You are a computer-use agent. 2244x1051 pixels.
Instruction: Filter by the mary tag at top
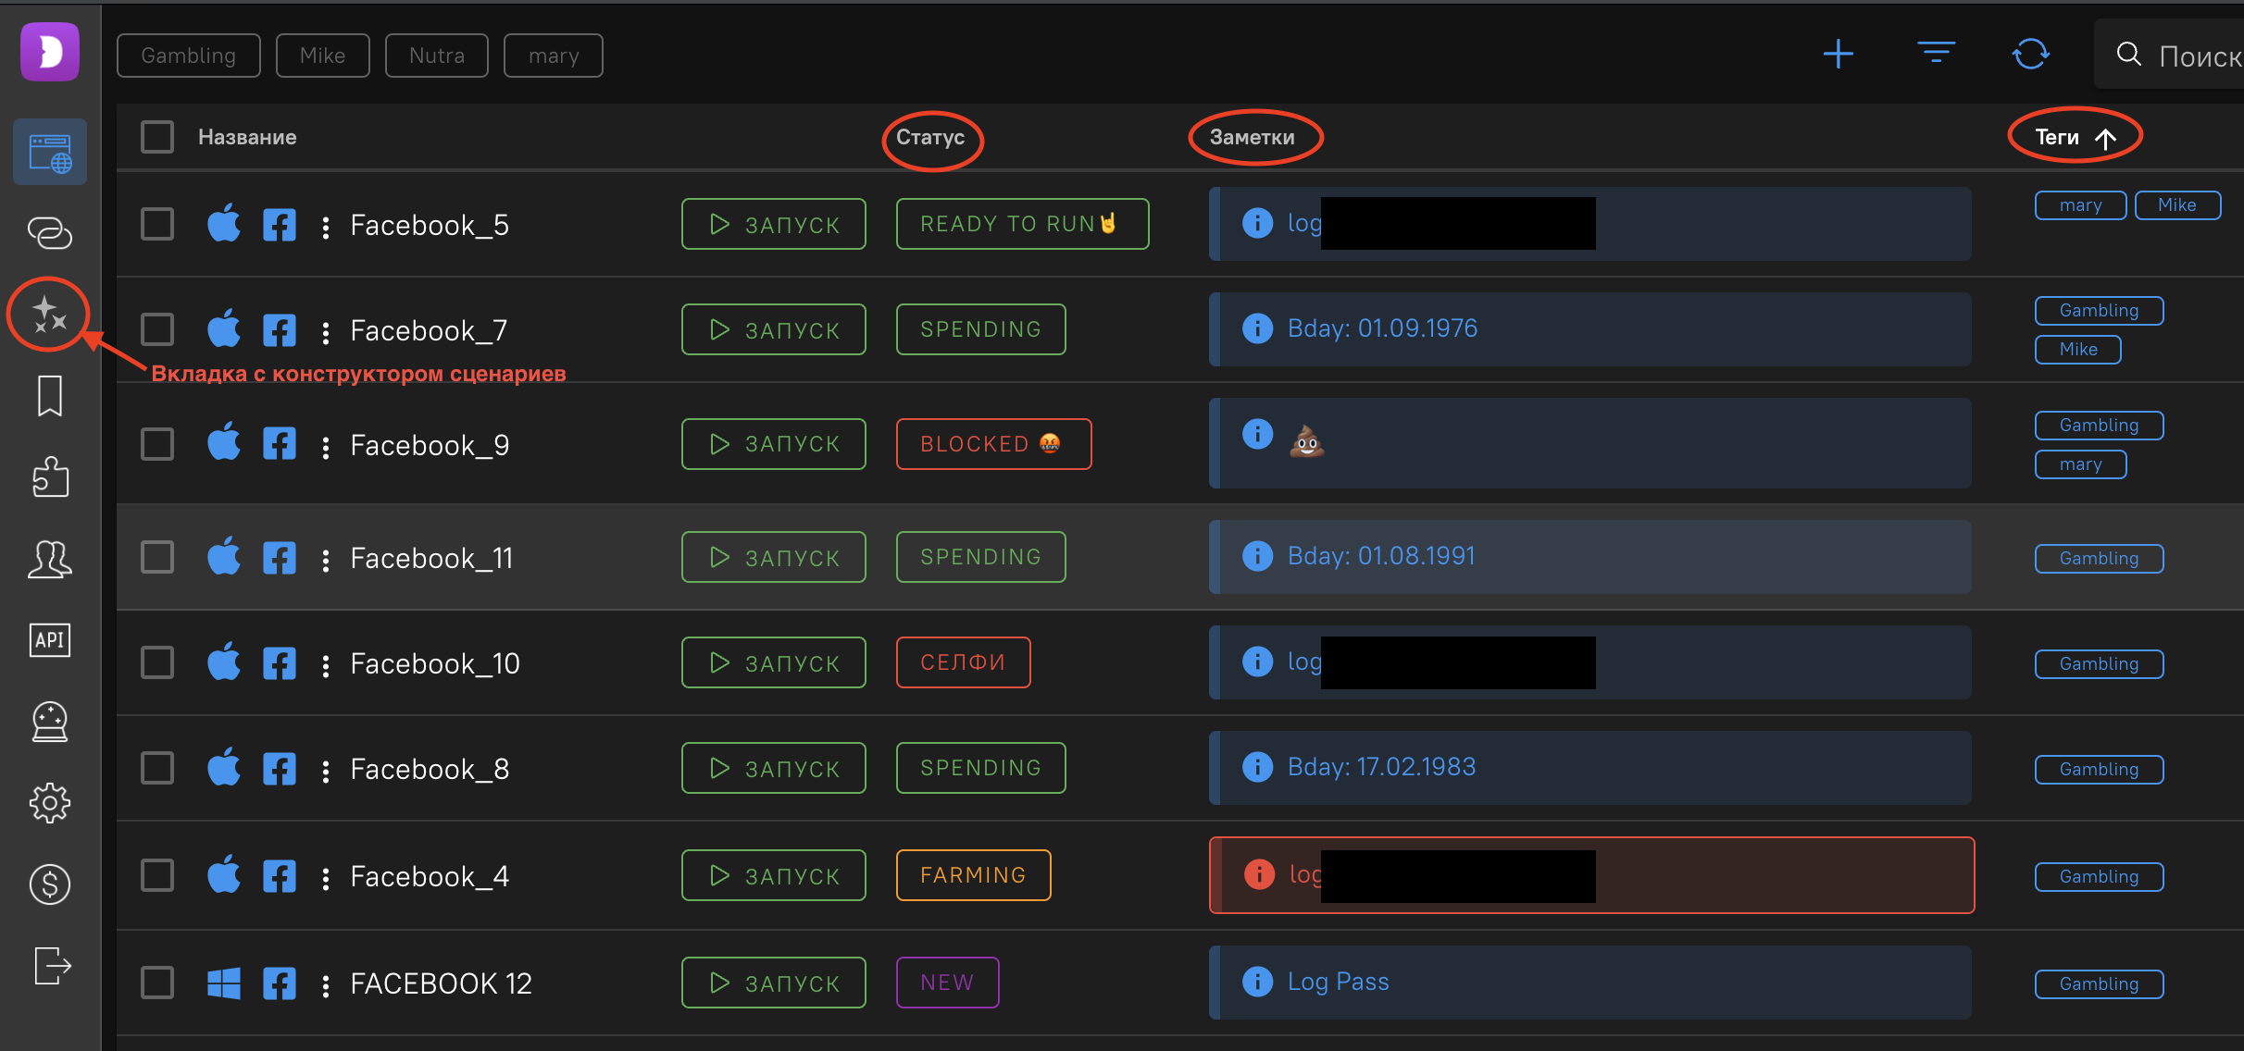554,56
